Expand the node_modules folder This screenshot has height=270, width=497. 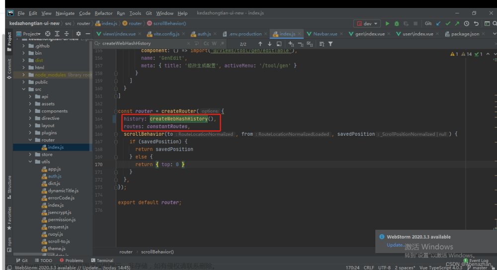(23, 75)
